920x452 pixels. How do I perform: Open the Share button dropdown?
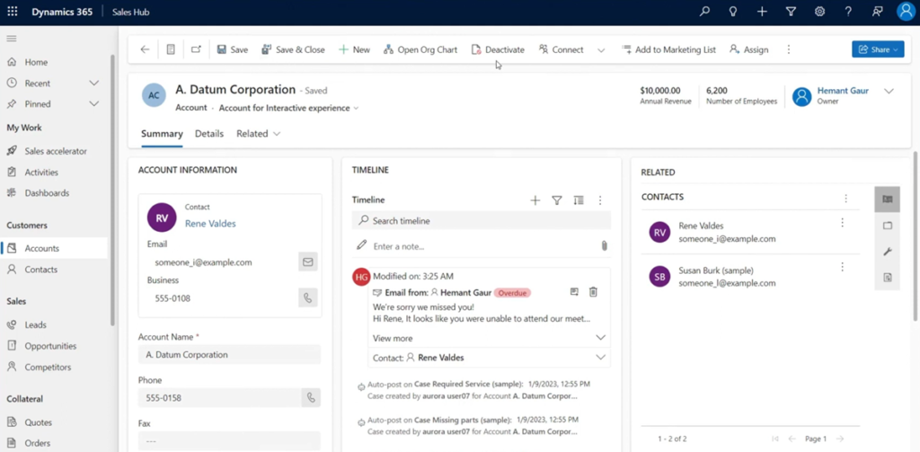(x=879, y=50)
